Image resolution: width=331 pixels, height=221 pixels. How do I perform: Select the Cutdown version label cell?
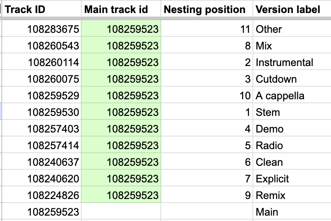(292, 78)
